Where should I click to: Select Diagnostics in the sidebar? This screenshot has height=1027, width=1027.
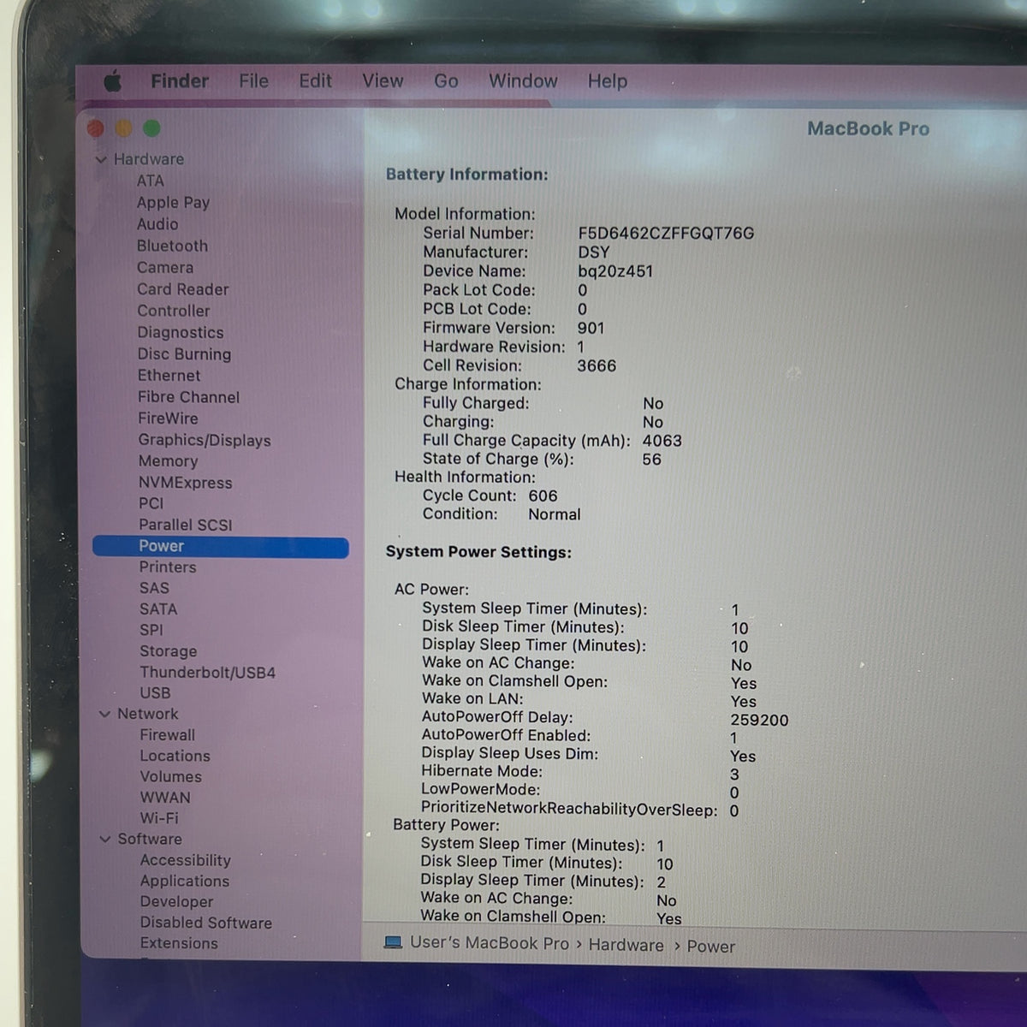coord(181,333)
